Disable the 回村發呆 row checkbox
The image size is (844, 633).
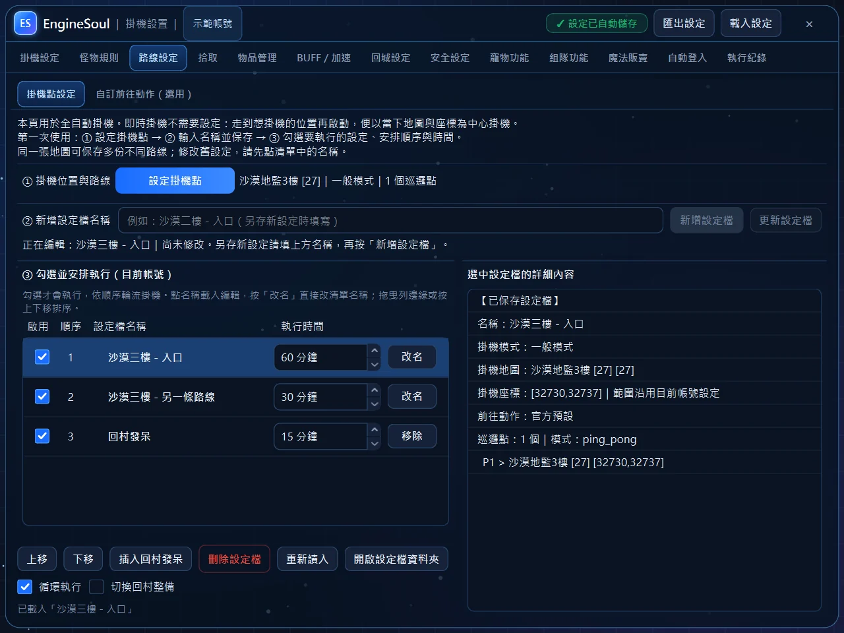coord(42,436)
